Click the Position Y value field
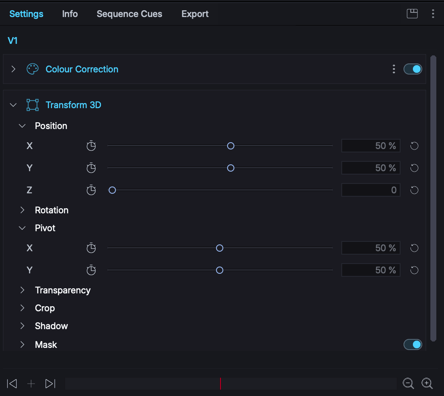Viewport: 444px width, 396px height. (x=371, y=168)
